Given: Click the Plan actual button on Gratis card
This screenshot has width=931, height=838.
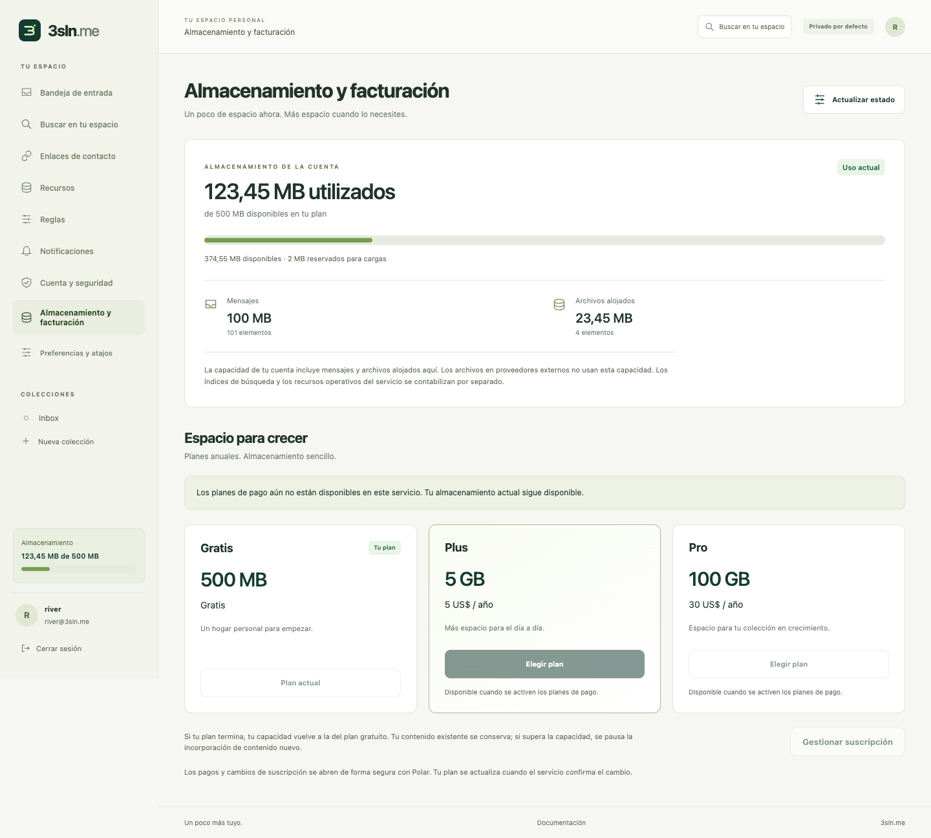Looking at the screenshot, I should click(301, 683).
